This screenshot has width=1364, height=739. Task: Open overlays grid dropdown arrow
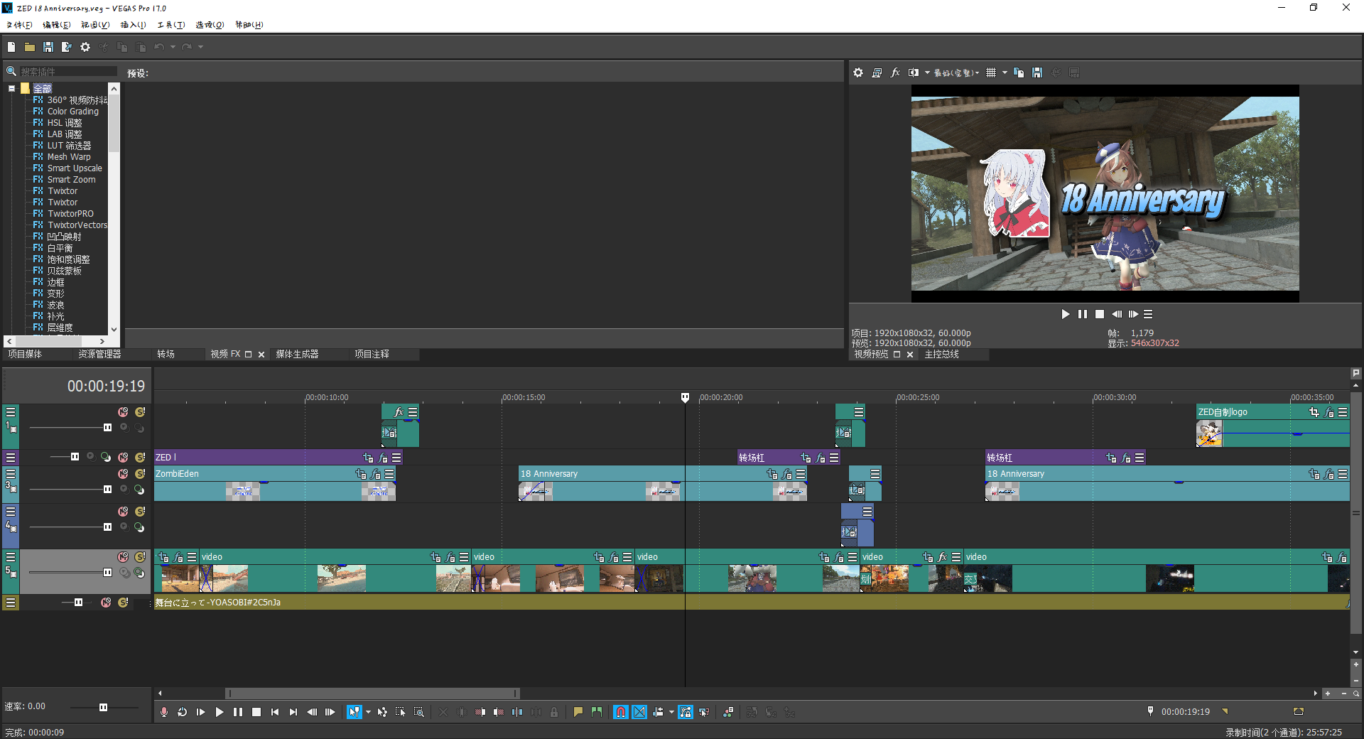pos(1005,72)
